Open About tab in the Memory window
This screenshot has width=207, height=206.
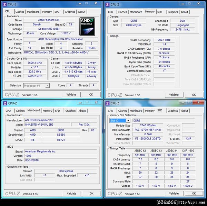(x=184, y=12)
